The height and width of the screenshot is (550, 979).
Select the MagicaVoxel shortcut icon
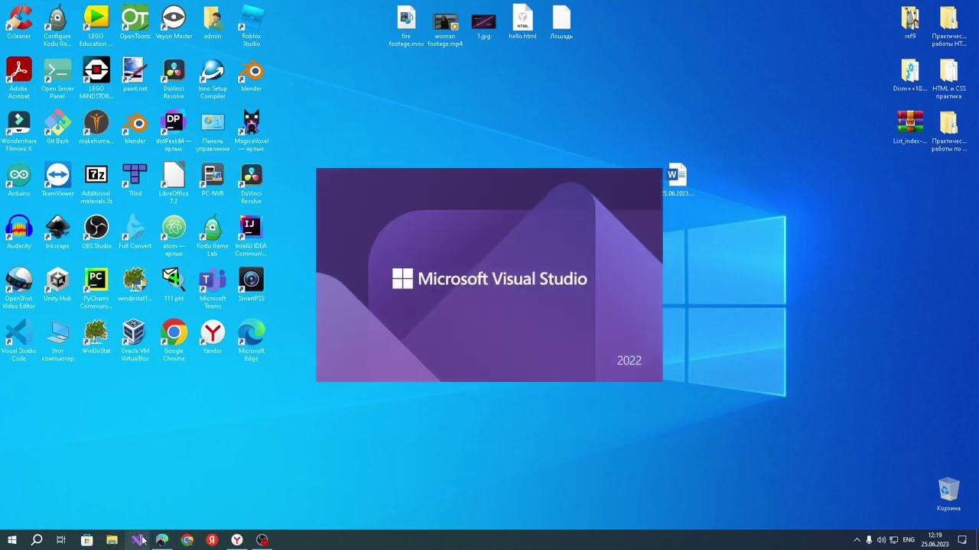point(251,131)
